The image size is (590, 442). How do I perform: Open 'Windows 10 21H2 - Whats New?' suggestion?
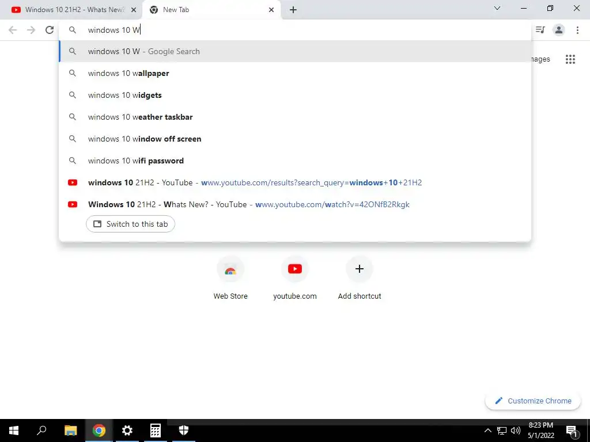[296, 204]
